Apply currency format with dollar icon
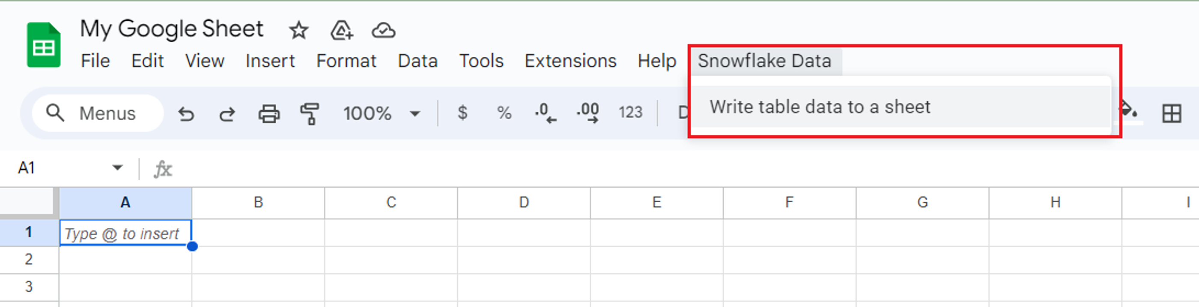 [x=462, y=113]
